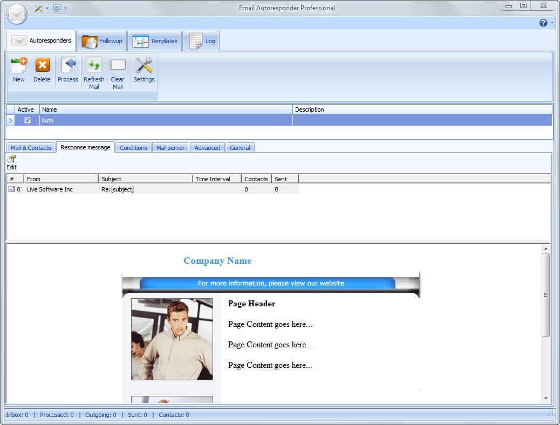Image resolution: width=560 pixels, height=425 pixels.
Task: Select the Response message tab
Action: pos(85,147)
